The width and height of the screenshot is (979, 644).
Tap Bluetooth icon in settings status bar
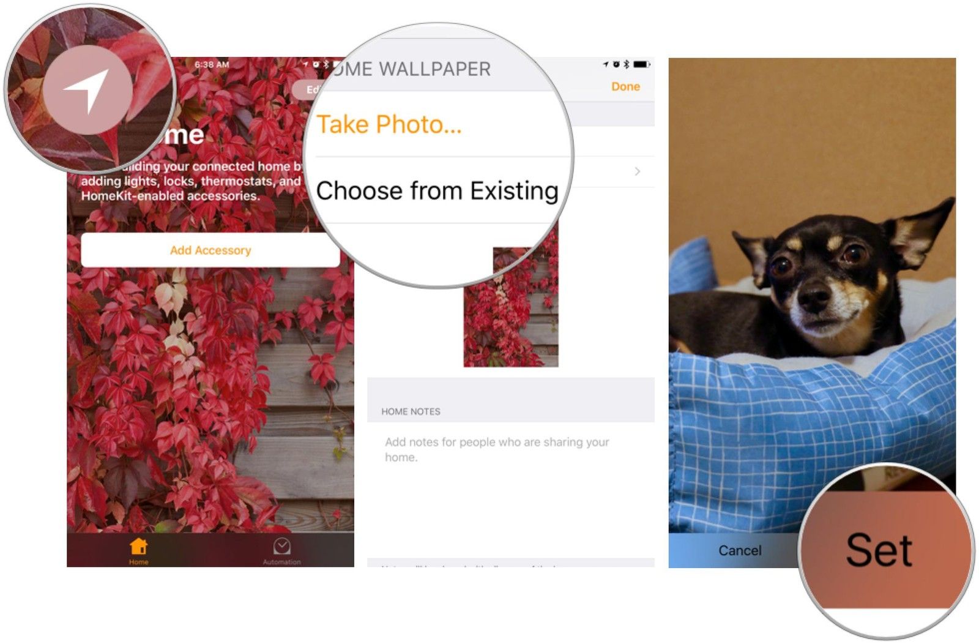point(626,64)
